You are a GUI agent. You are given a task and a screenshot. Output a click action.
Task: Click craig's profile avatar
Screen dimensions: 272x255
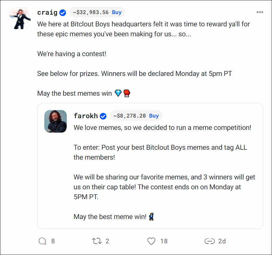19,18
